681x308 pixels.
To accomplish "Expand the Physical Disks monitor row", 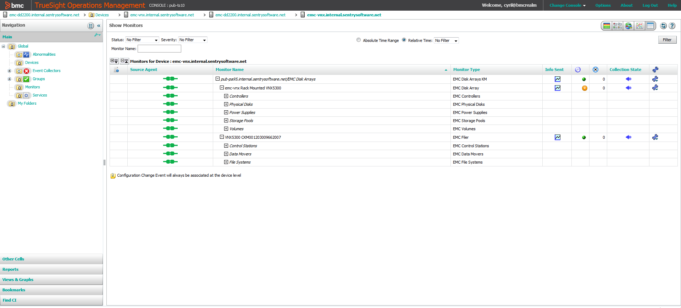I will [x=226, y=104].
